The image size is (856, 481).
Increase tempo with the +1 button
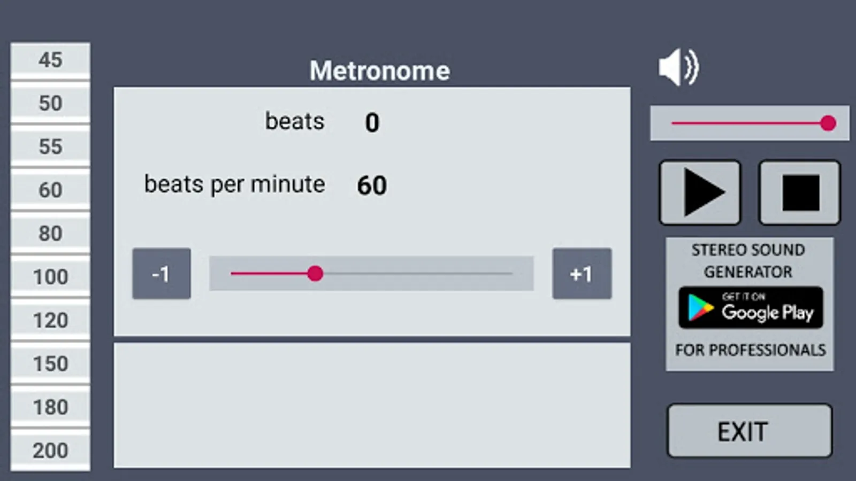pos(582,274)
